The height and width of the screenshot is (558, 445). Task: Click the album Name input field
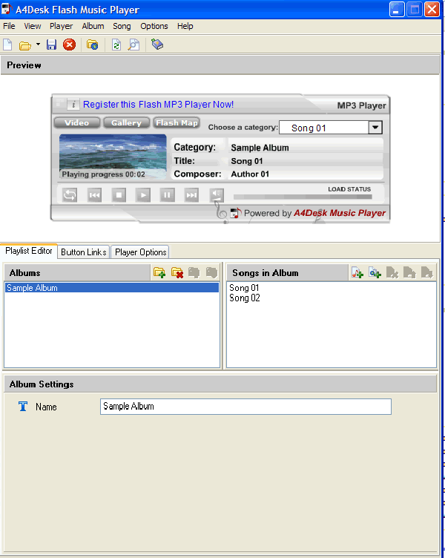coord(245,407)
